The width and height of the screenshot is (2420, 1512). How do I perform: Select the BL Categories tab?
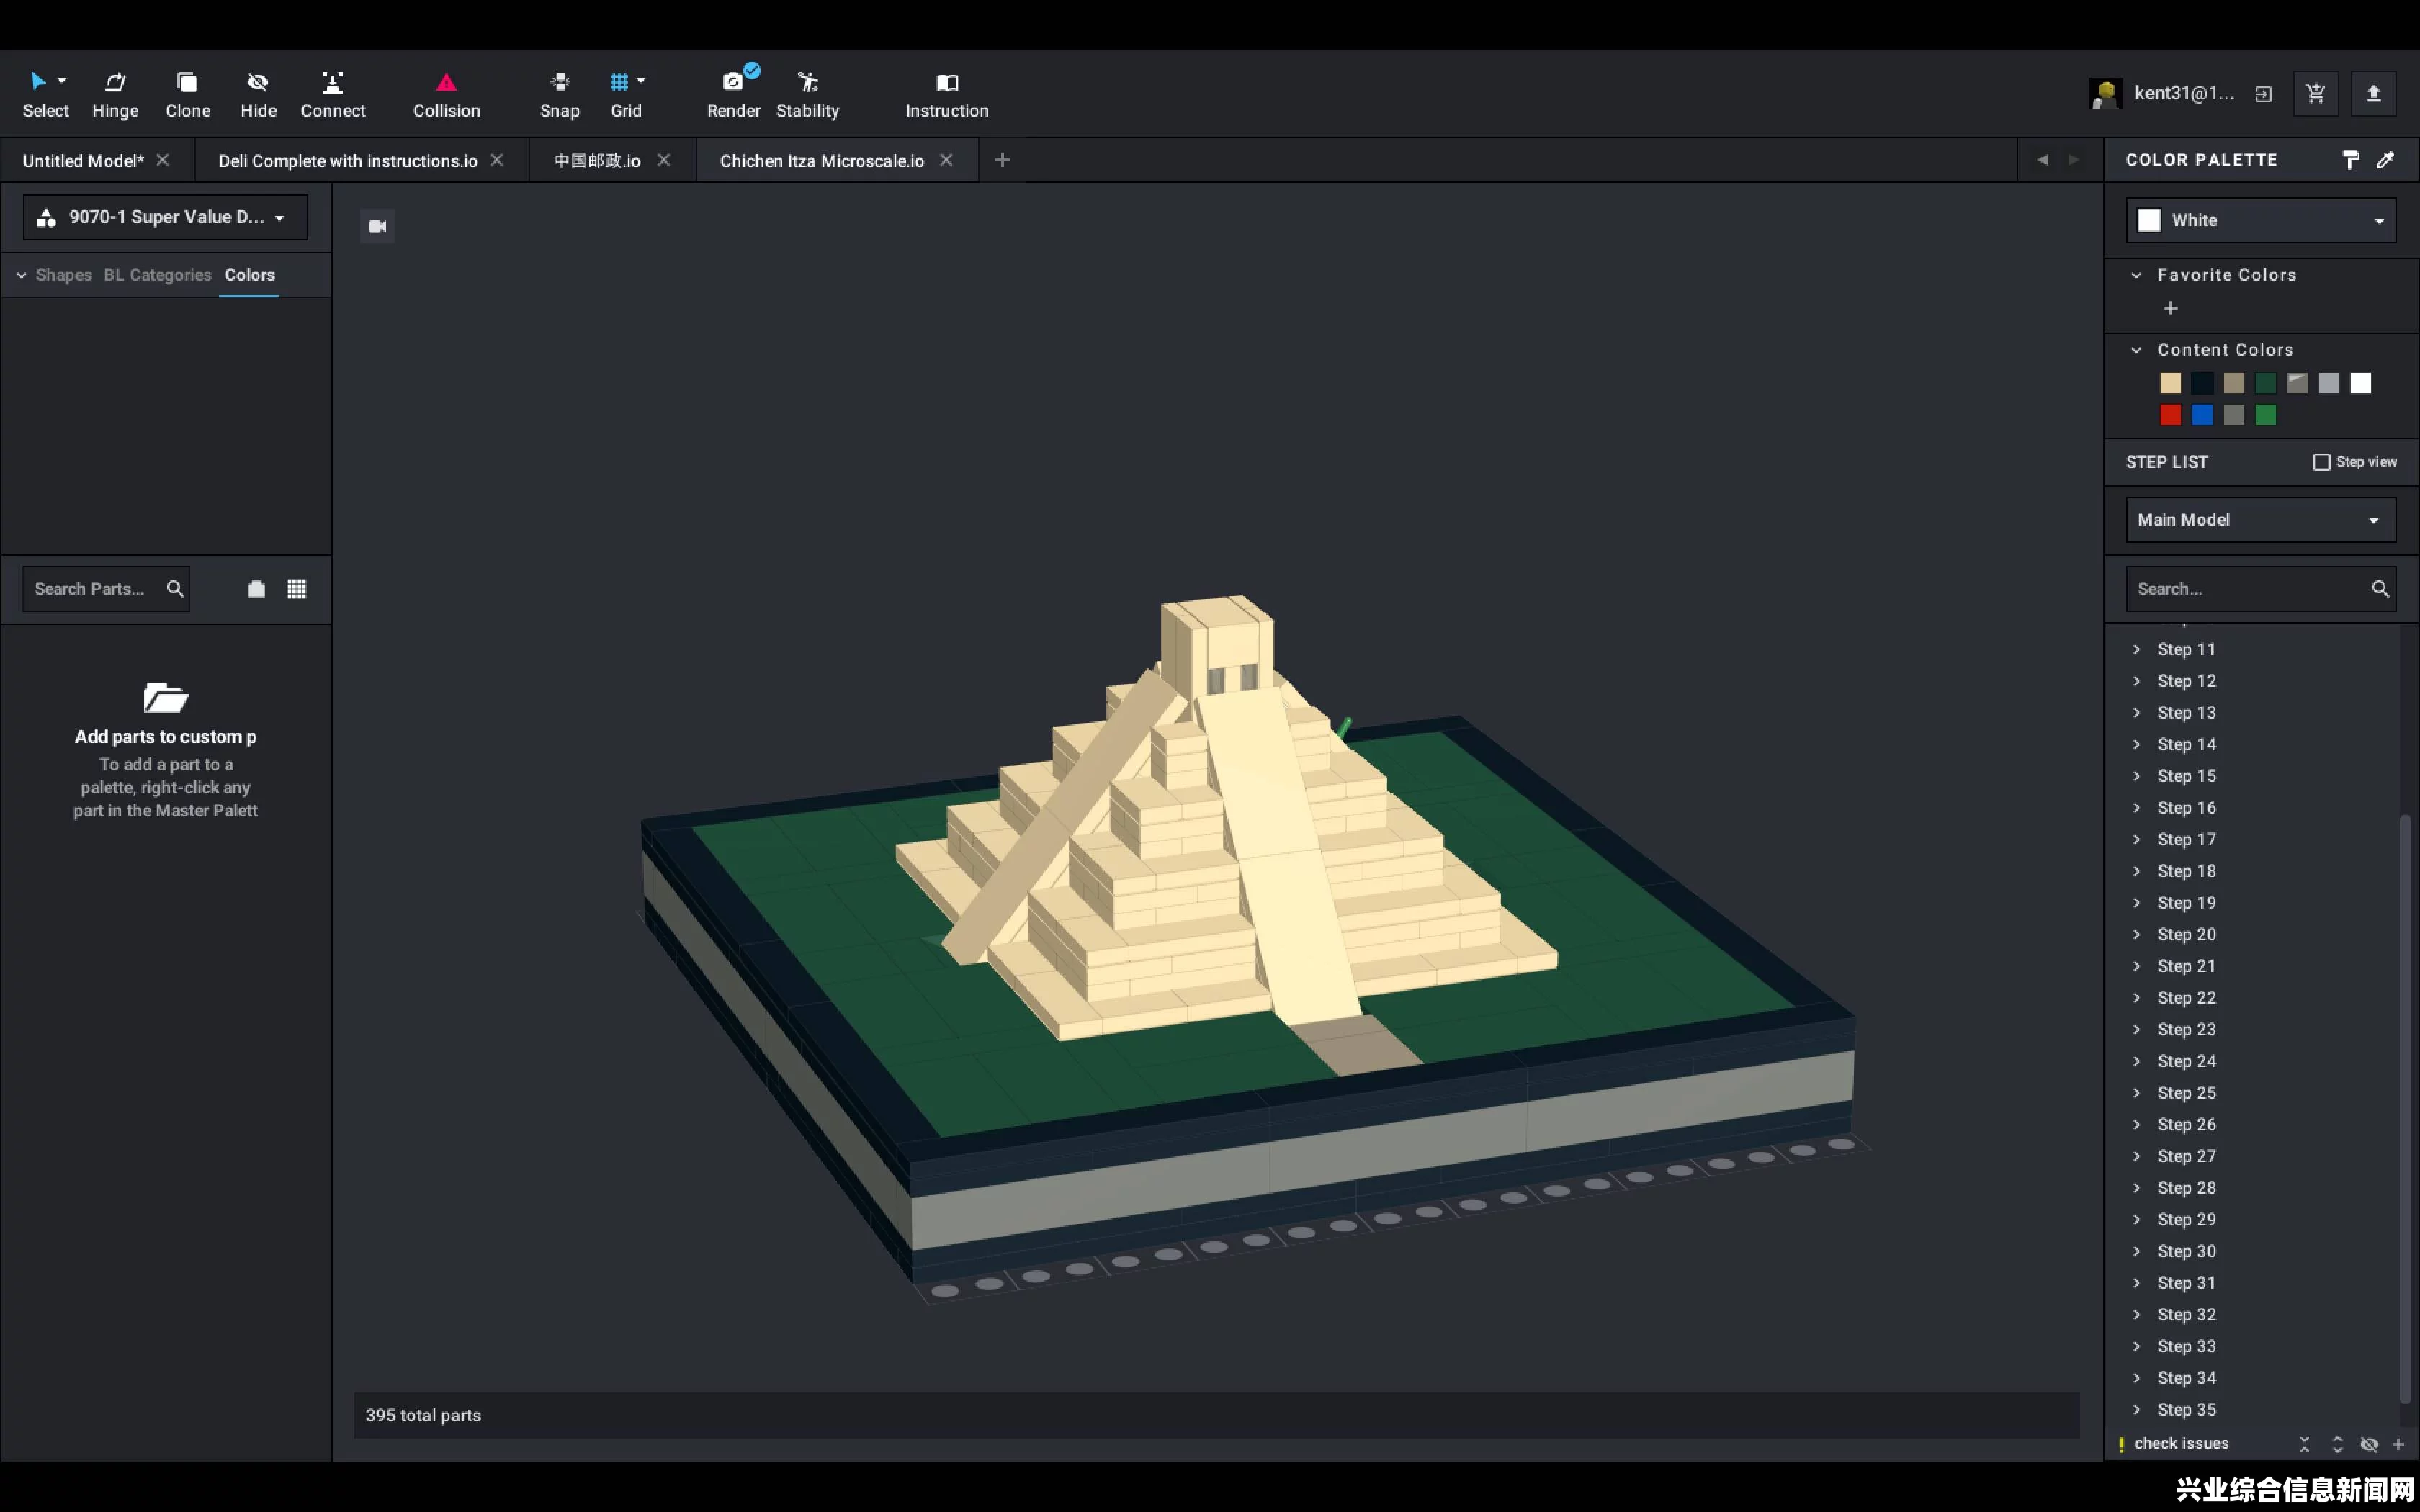pos(157,275)
